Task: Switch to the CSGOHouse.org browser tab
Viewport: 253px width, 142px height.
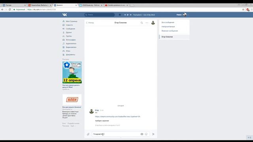Action: [91, 5]
